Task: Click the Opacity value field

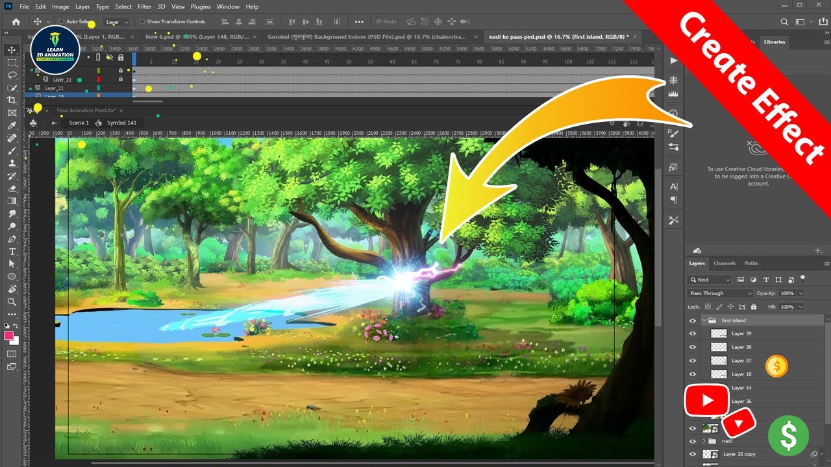Action: pyautogui.click(x=787, y=293)
